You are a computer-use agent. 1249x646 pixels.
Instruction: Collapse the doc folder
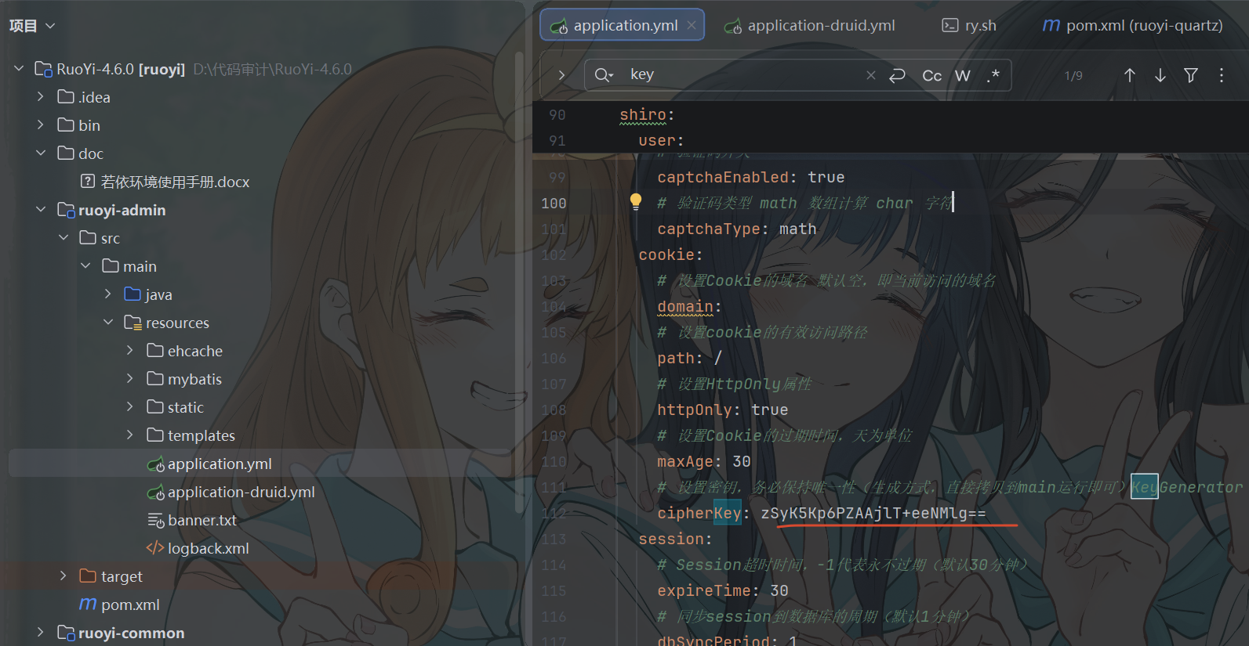[41, 153]
